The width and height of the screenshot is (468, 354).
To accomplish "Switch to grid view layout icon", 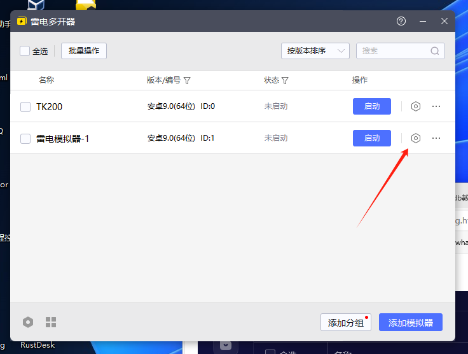I will click(x=51, y=322).
